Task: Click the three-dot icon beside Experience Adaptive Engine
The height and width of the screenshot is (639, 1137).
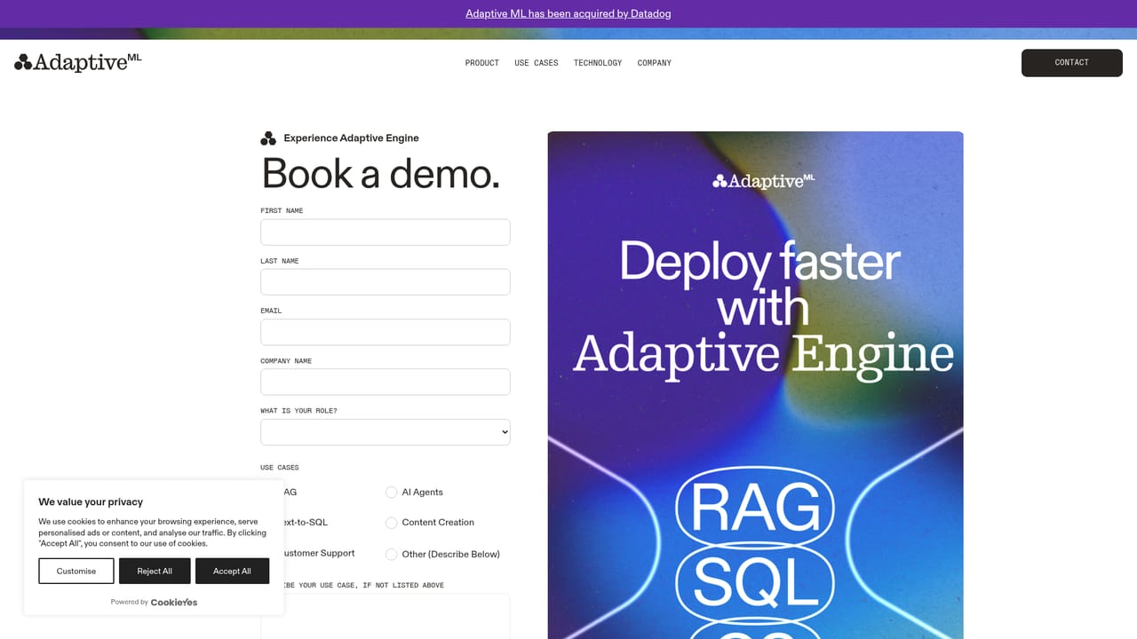Action: point(268,138)
